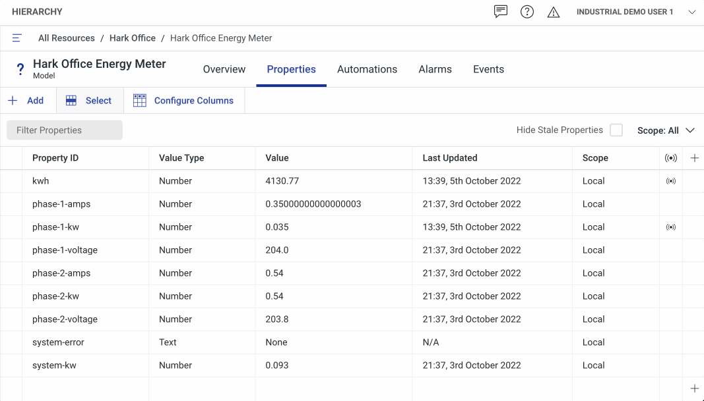Open the help question mark icon
Viewport: 704px width, 401px height.
[527, 12]
